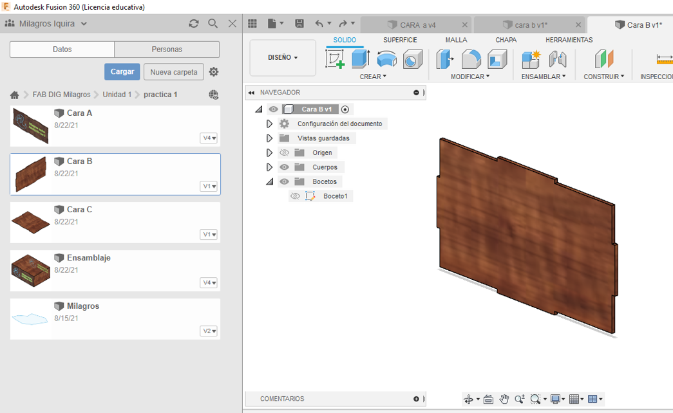The width and height of the screenshot is (673, 413).
Task: Switch to the SUPERFICIE ribbon tab
Action: pyautogui.click(x=400, y=40)
